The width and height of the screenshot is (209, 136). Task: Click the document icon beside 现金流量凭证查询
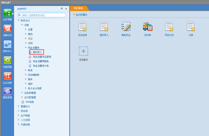click(x=30, y=57)
